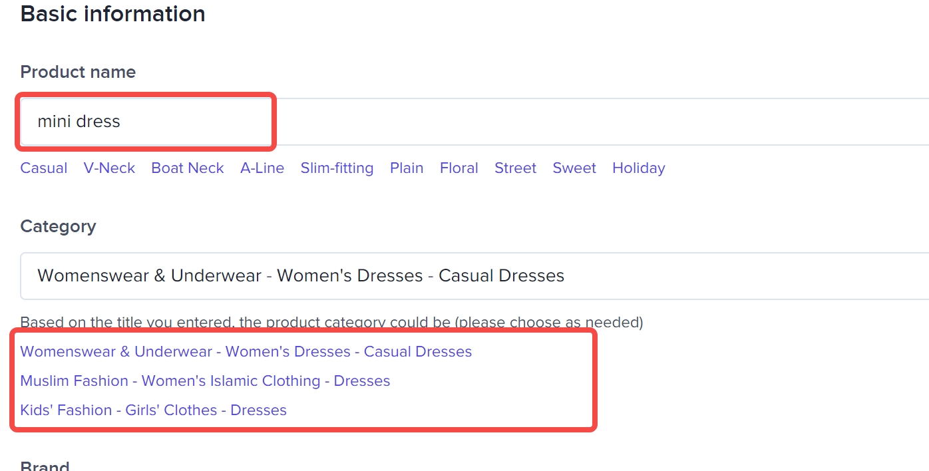This screenshot has width=929, height=471.
Task: Select Muslim Fashion - Women's Islamic Clothing category
Action: coord(205,381)
